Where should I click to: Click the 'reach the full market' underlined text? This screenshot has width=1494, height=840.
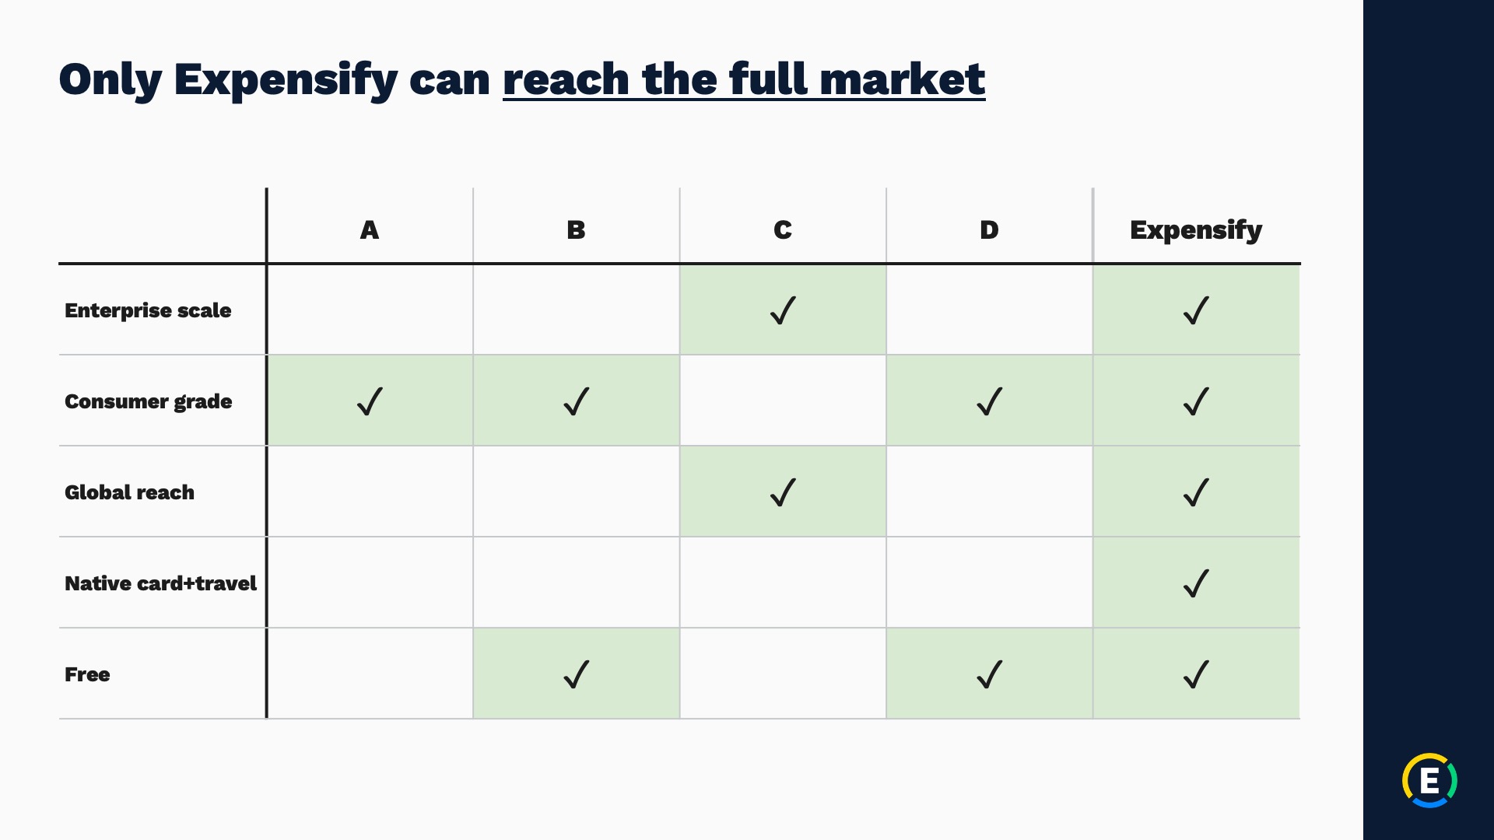pos(744,79)
